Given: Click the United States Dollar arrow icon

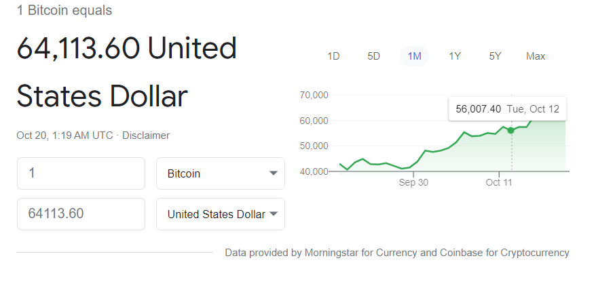Looking at the screenshot, I should 274,214.
